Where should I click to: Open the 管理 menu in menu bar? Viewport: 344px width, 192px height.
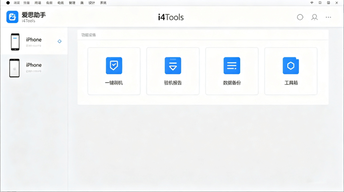click(x=72, y=3)
